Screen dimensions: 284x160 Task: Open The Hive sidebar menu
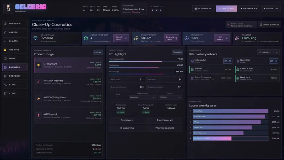pyautogui.click(x=15, y=50)
